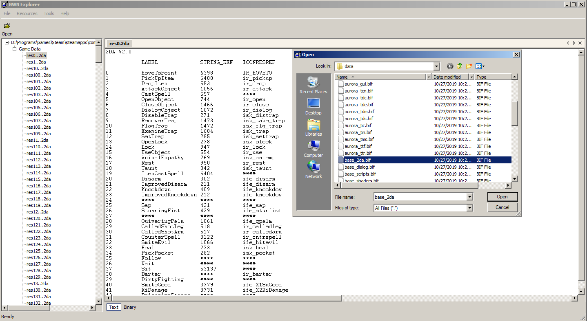Select res119..2da in the resource tree
Viewport: 587px width, 321px height.
pyautogui.click(x=38, y=205)
